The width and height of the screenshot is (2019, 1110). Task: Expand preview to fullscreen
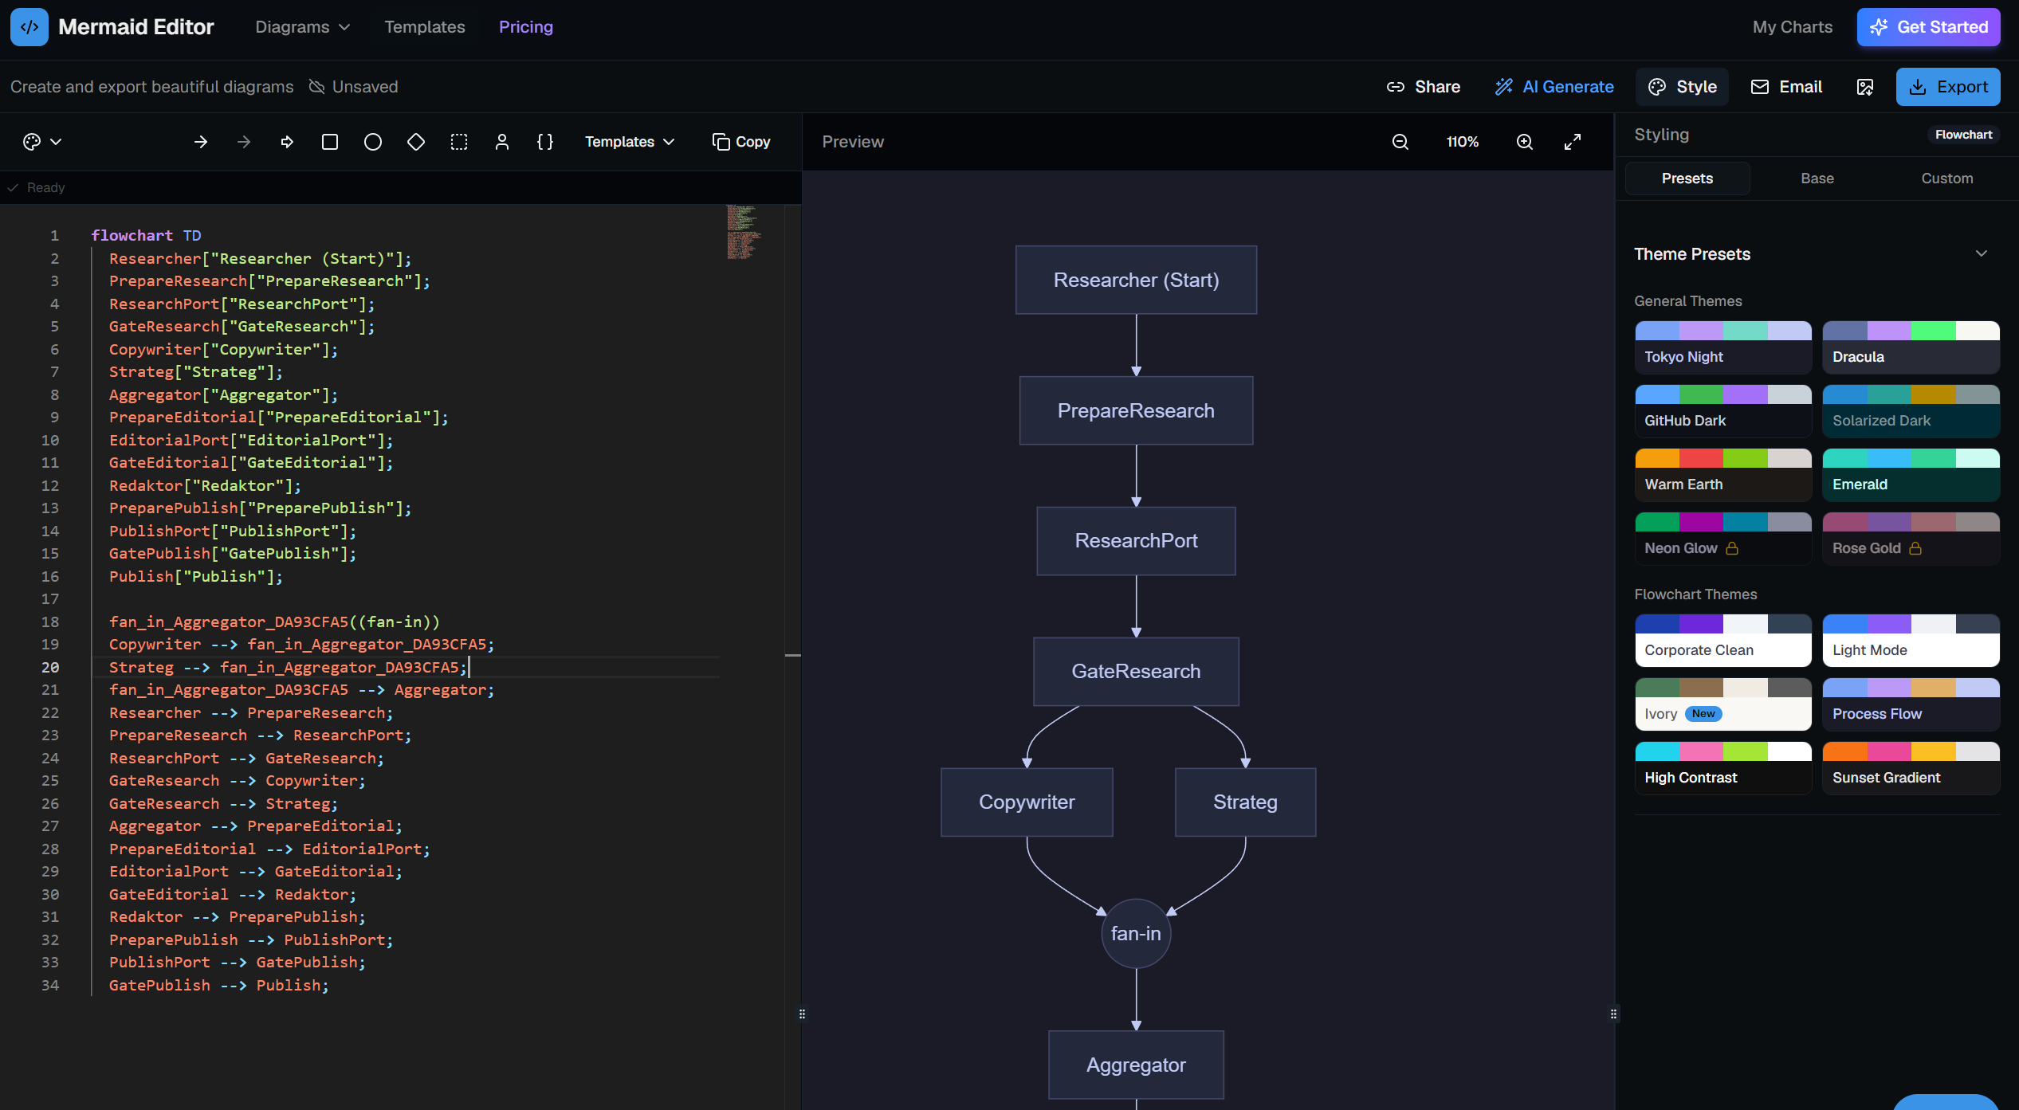pyautogui.click(x=1573, y=142)
